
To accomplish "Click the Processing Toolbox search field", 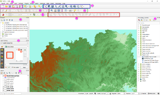I will point(149,23).
